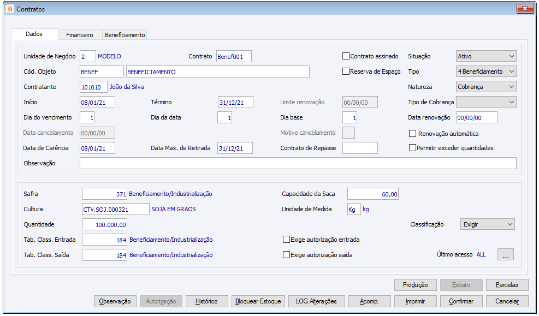Click into the Observação text field
The height and width of the screenshot is (316, 539).
[298, 163]
